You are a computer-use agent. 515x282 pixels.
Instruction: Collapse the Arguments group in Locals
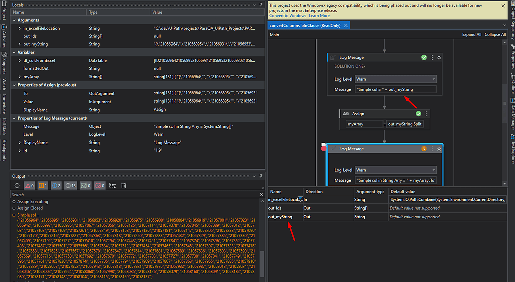pos(14,20)
